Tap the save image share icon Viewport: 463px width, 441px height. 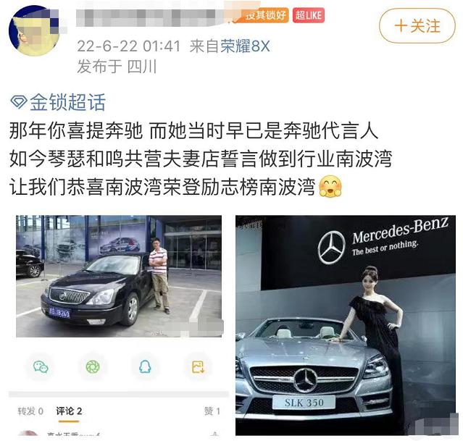198,367
